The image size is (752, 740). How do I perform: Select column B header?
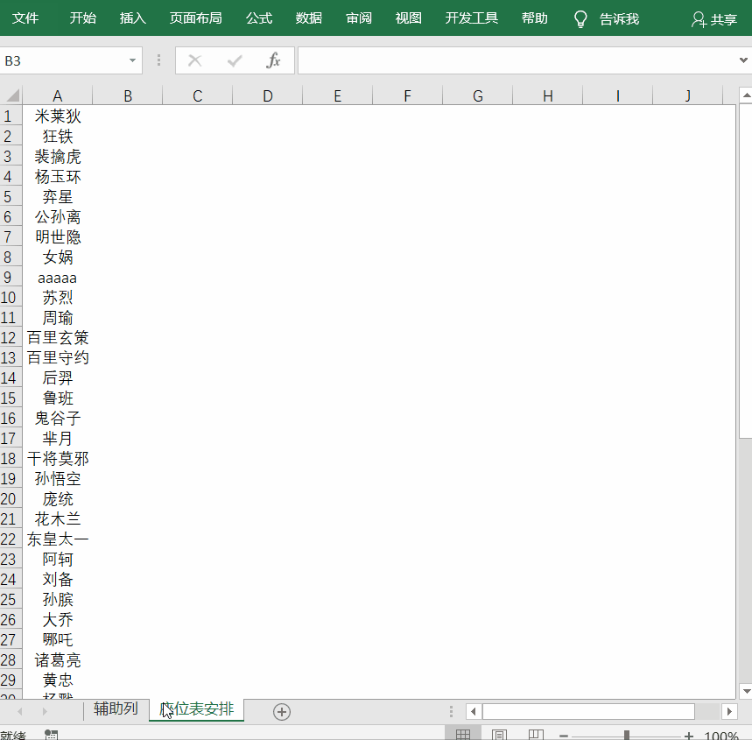[x=128, y=96]
